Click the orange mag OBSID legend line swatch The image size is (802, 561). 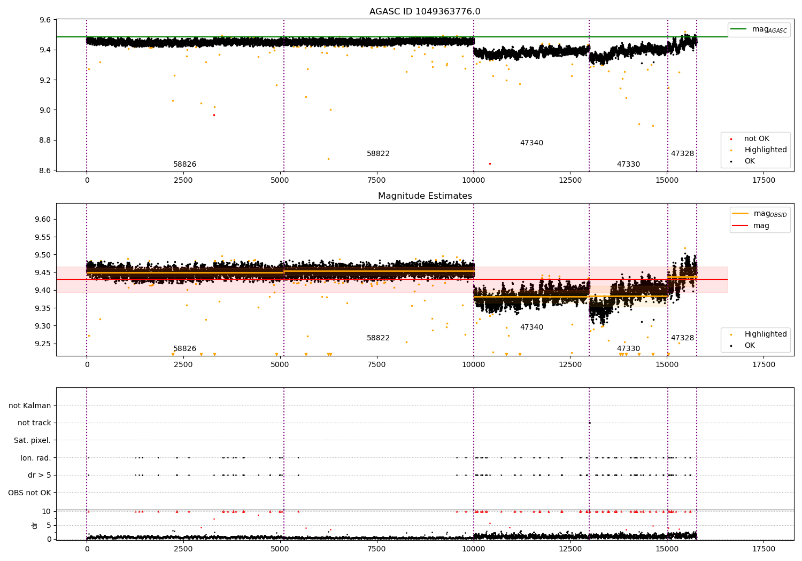pyautogui.click(x=741, y=214)
